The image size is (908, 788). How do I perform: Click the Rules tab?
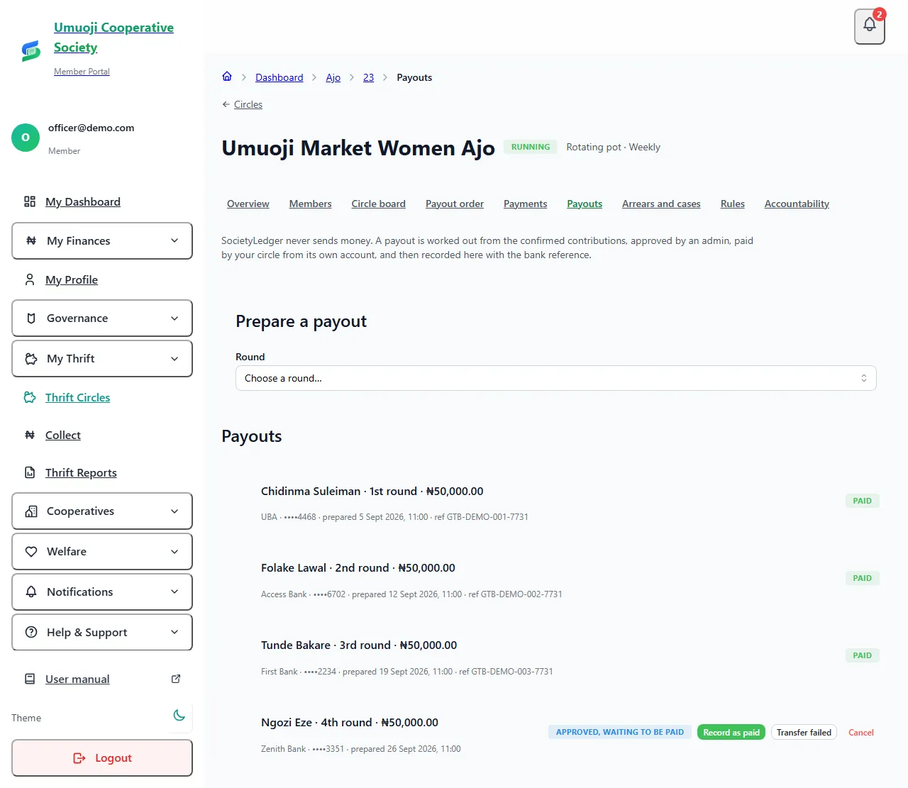coord(733,204)
